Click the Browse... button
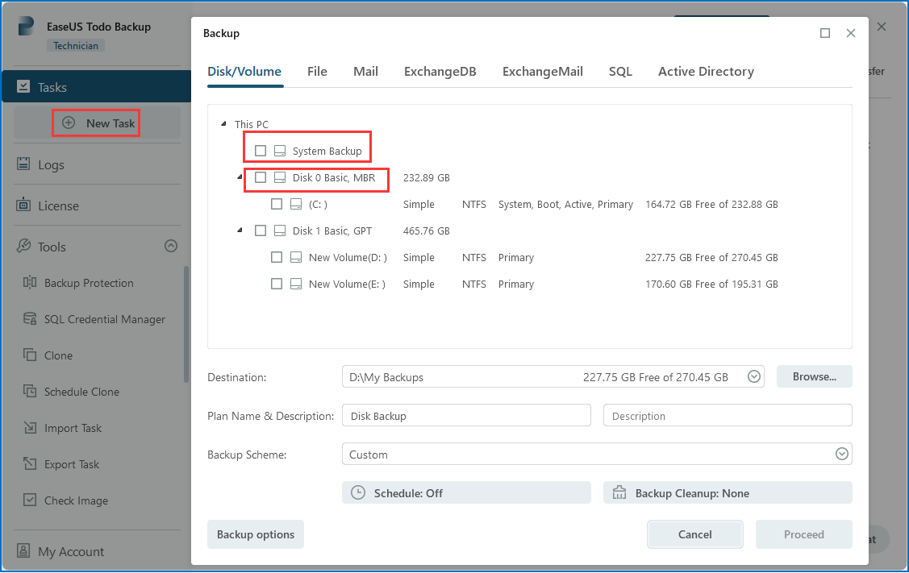This screenshot has height=573, width=909. tap(814, 376)
